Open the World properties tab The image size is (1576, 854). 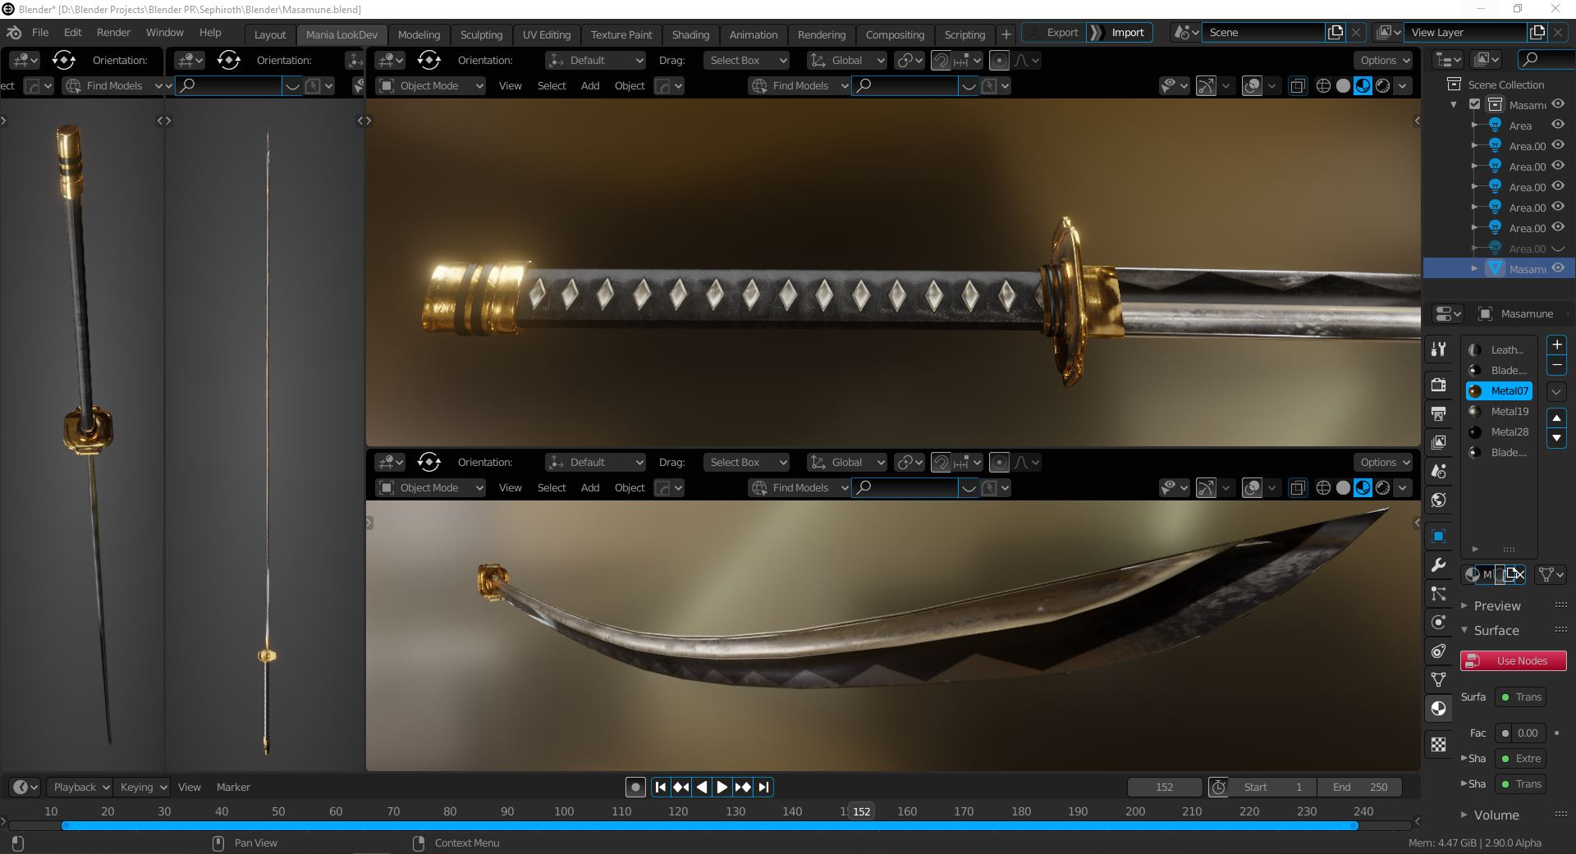click(1438, 500)
